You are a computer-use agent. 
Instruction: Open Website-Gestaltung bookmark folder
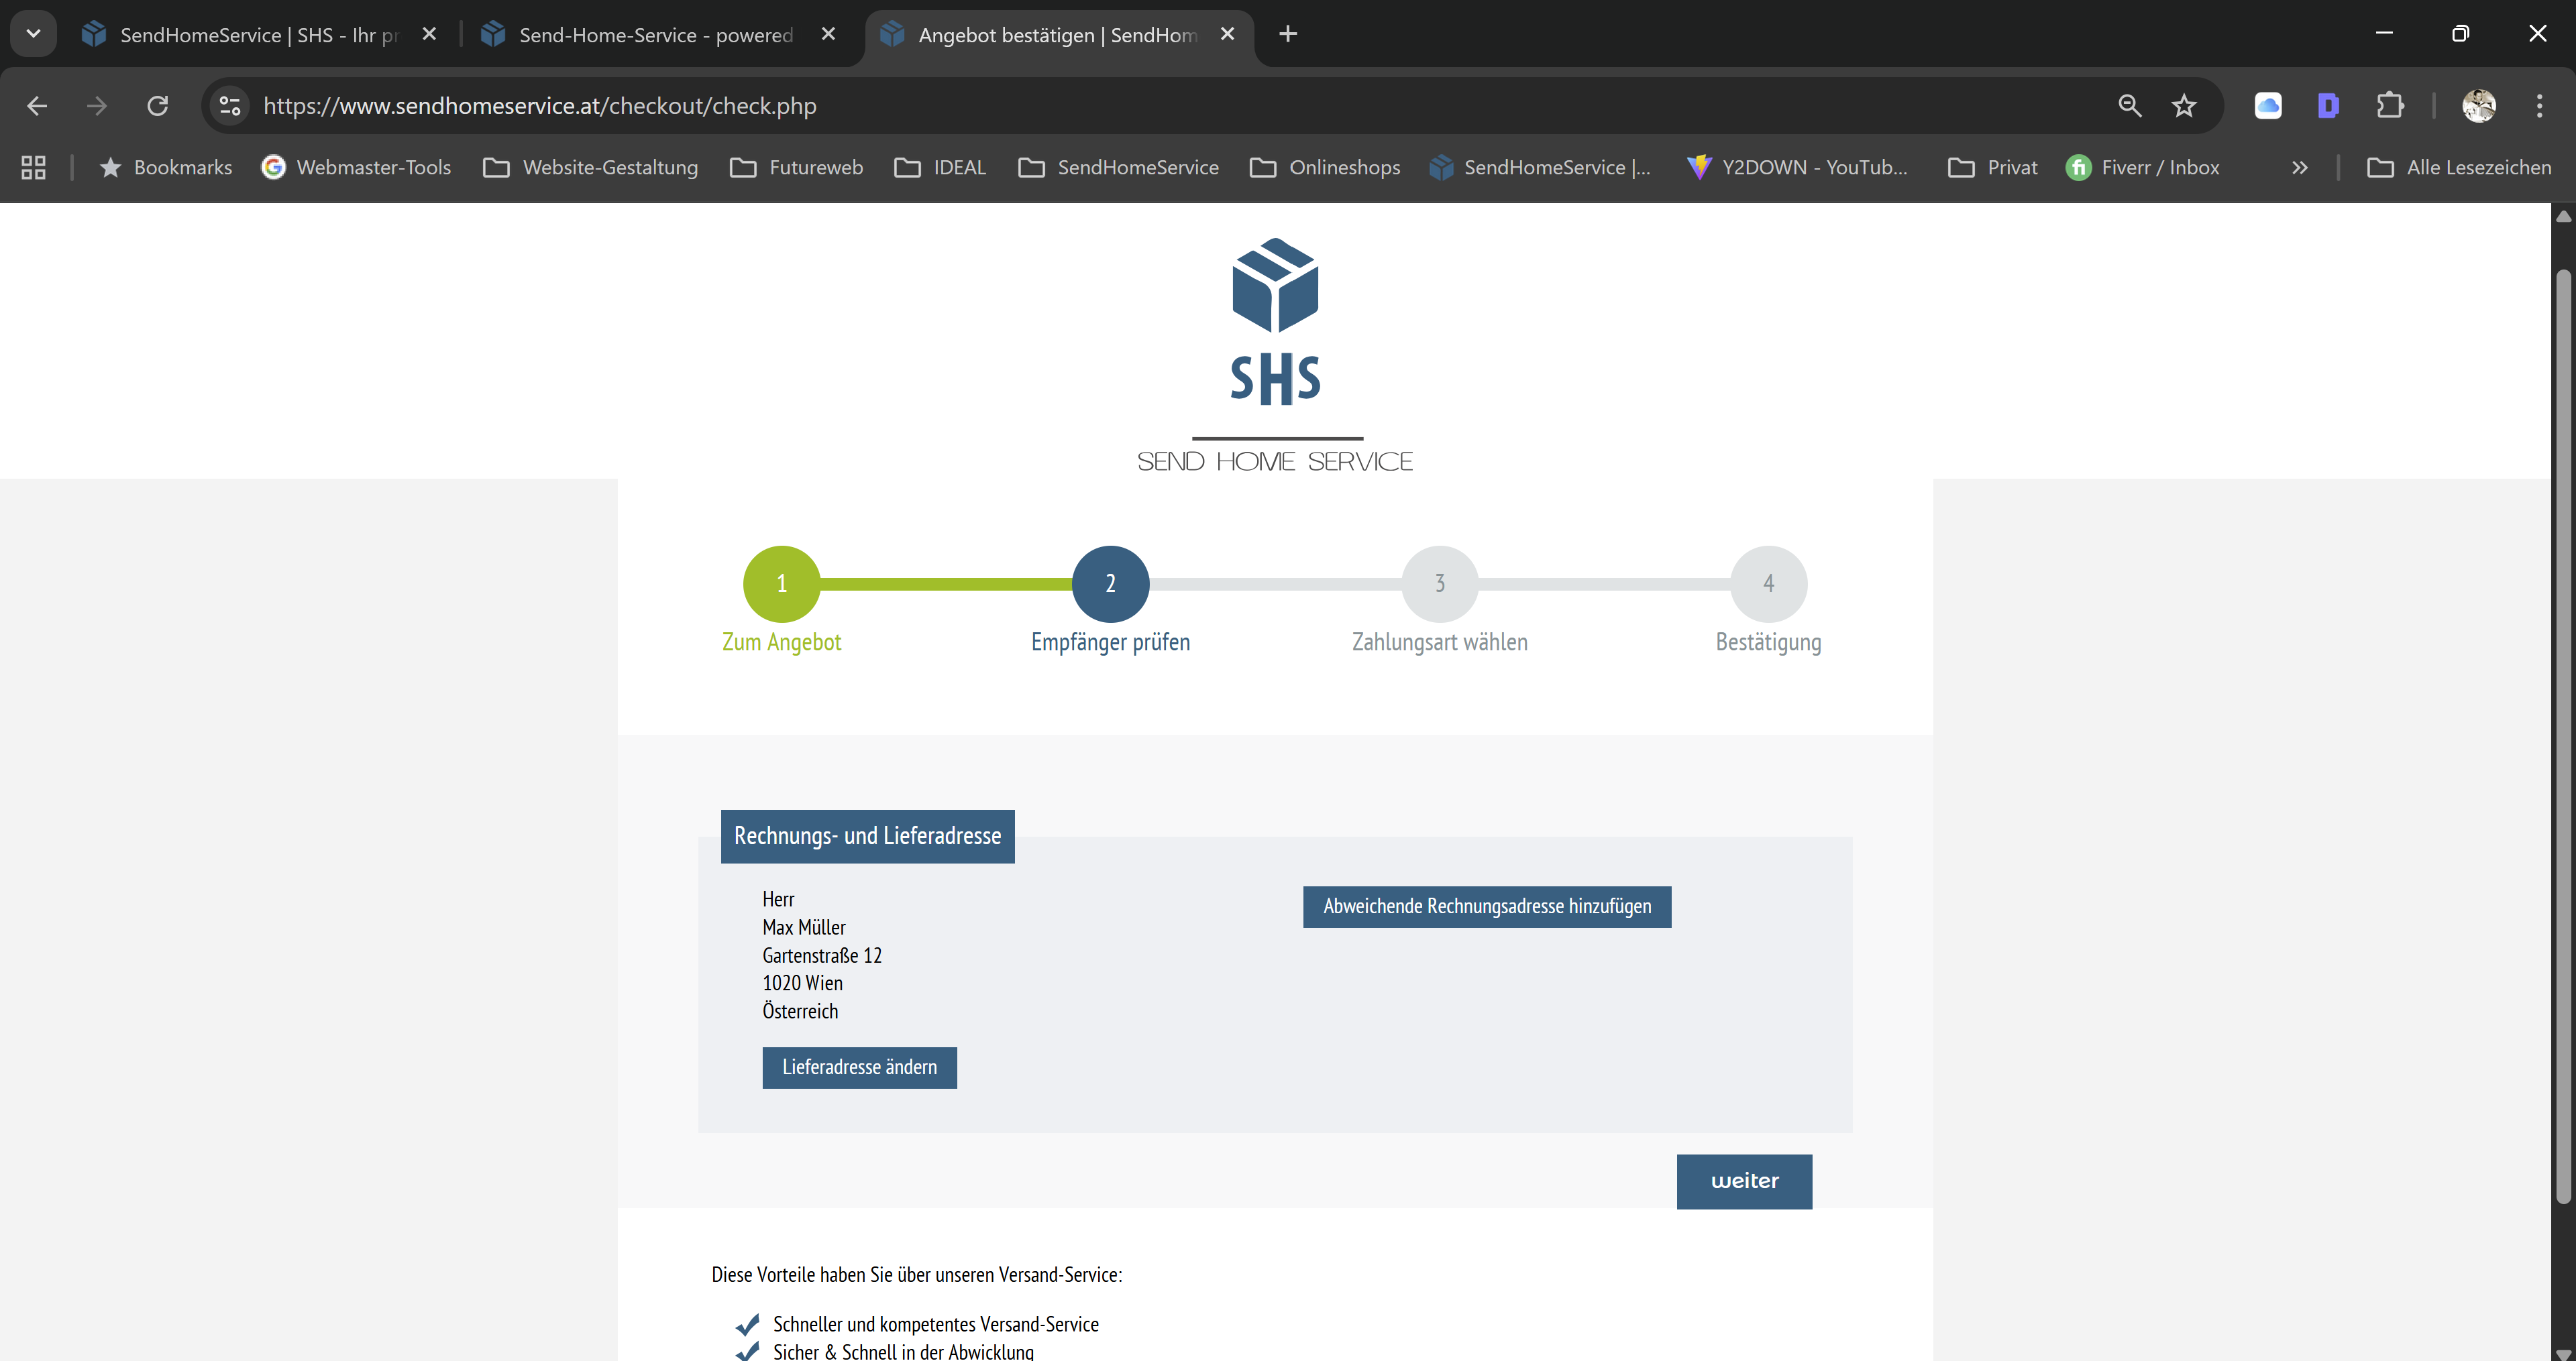coord(590,168)
